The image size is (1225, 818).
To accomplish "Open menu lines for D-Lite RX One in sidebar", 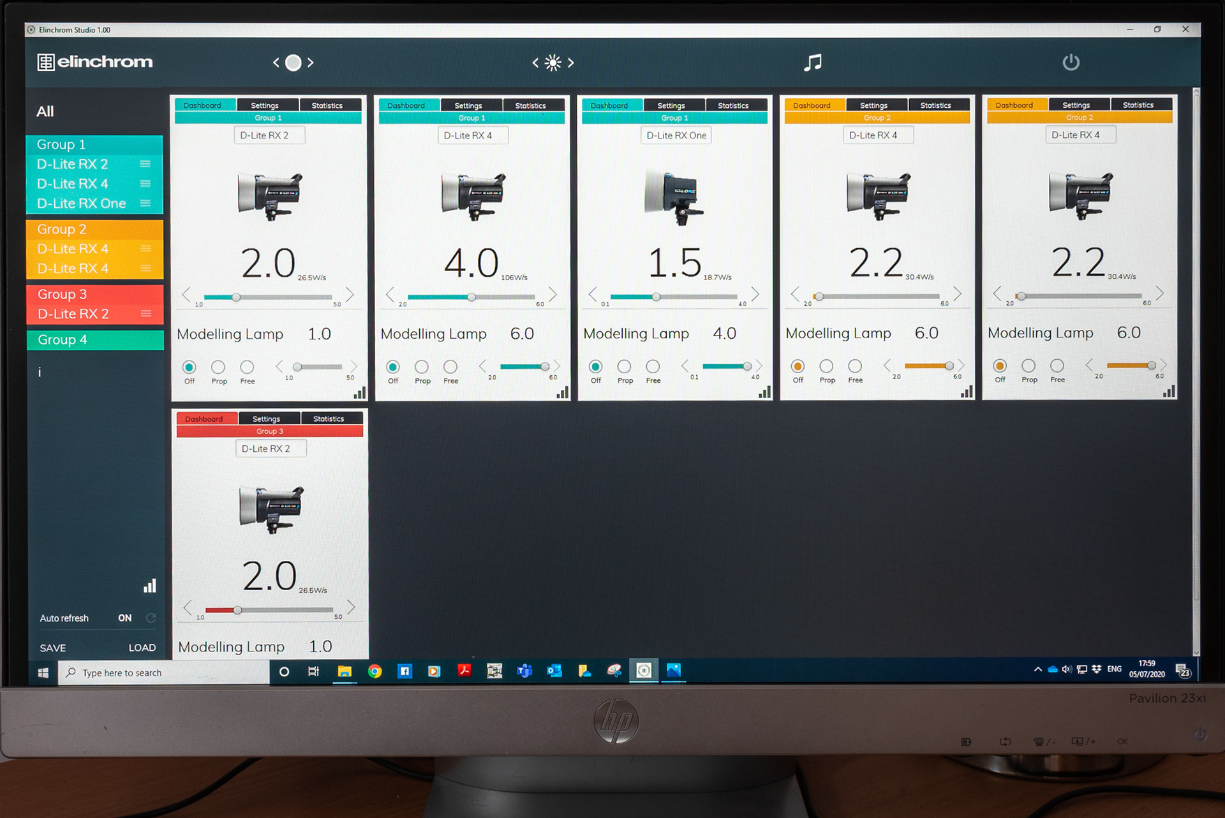I will click(145, 204).
